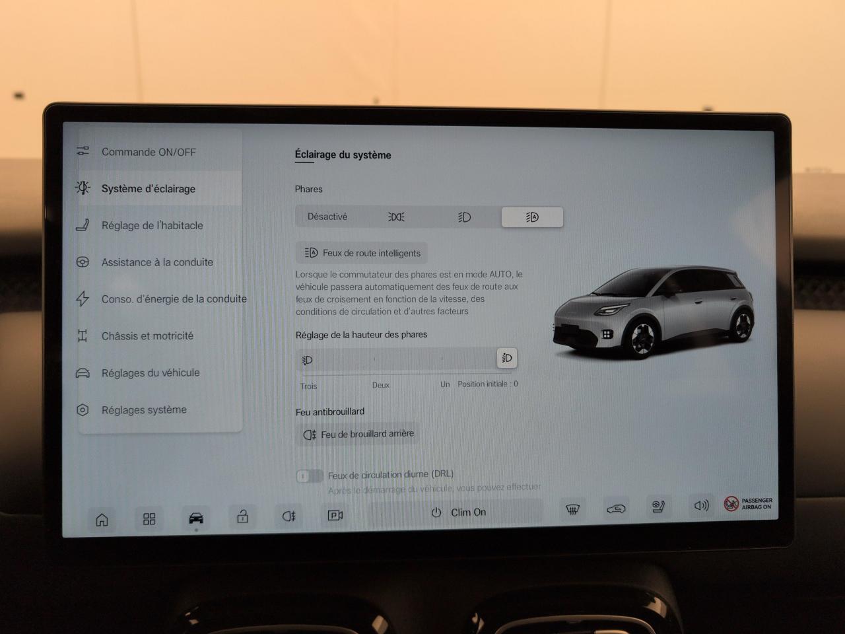Tap the volume speaker icon
The image size is (845, 634).
701,505
